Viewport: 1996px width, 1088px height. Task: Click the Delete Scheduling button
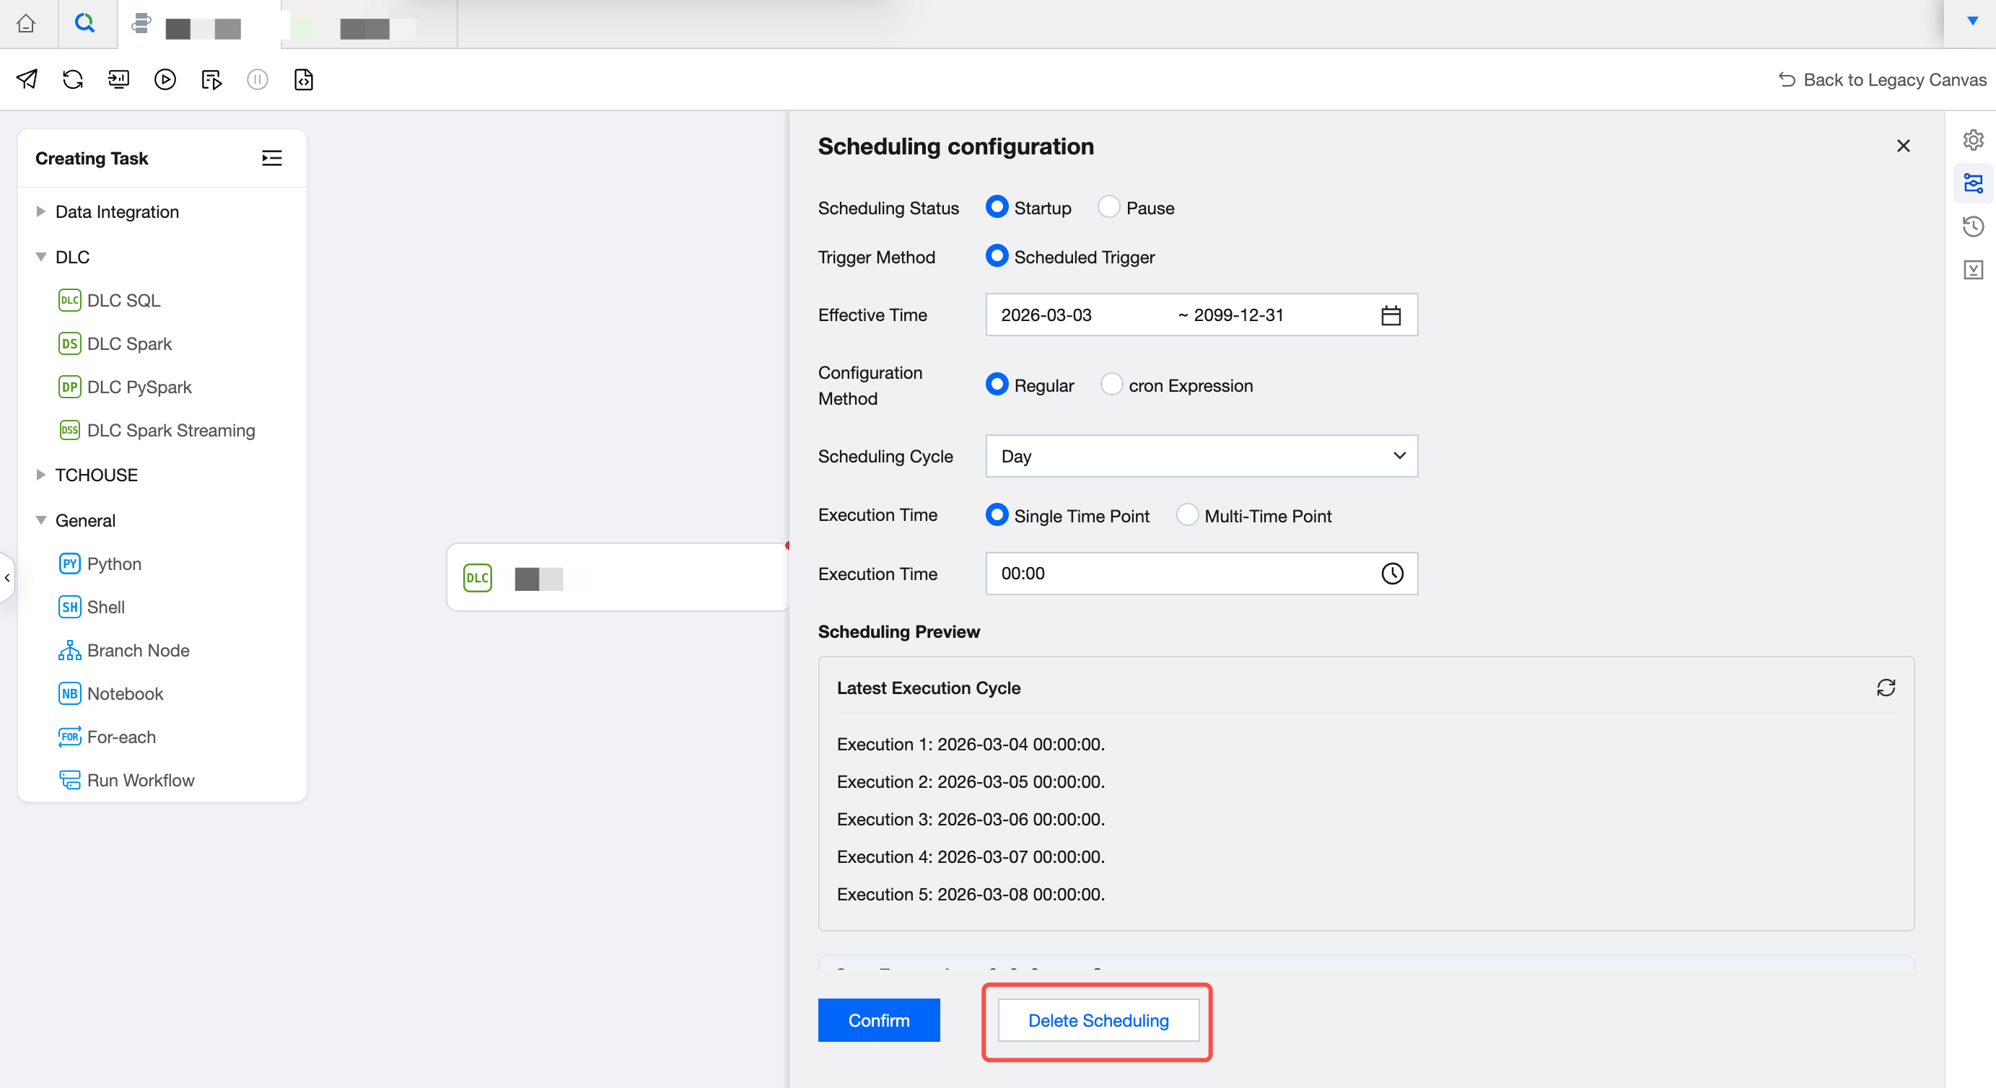tap(1097, 1019)
